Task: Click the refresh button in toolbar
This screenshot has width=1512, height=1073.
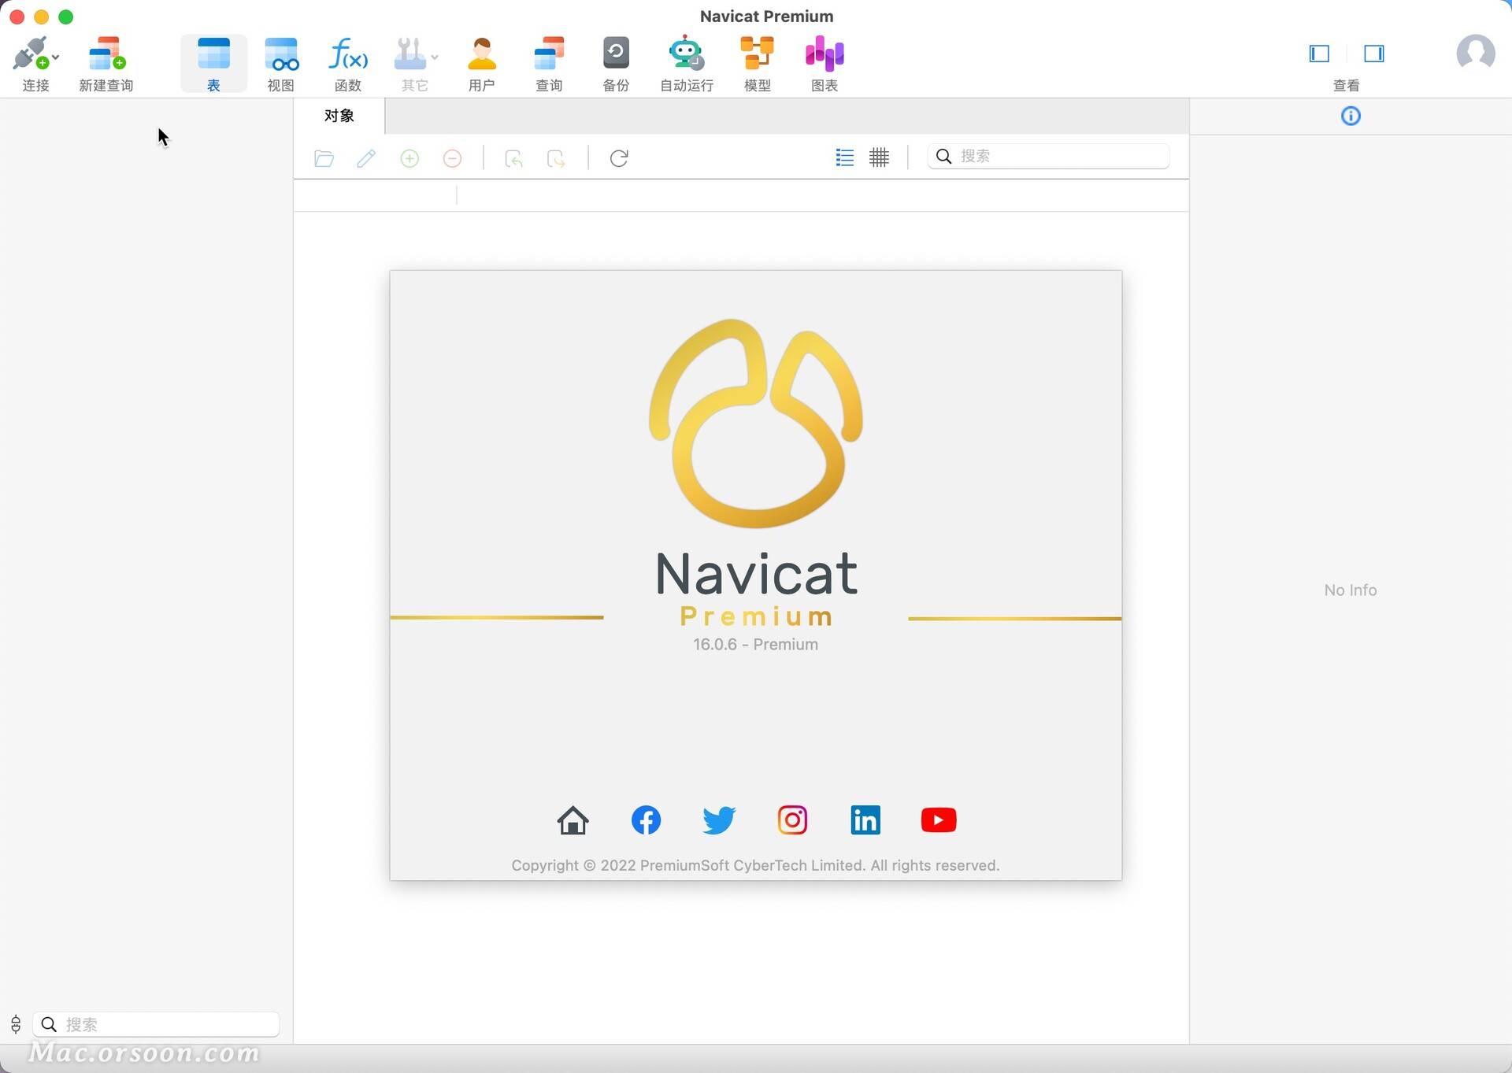Action: coord(619,157)
